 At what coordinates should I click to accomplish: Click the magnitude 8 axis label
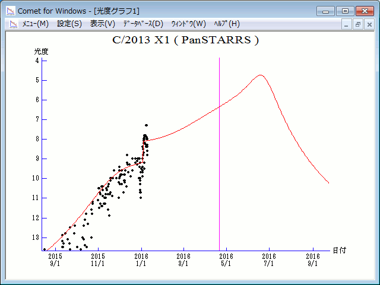click(37, 139)
